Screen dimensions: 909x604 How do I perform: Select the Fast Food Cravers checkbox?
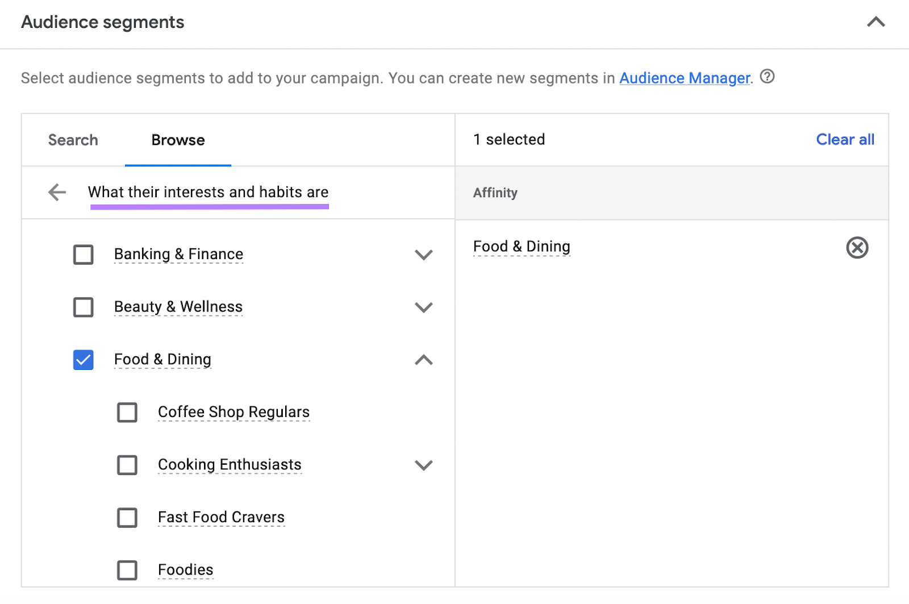point(127,518)
